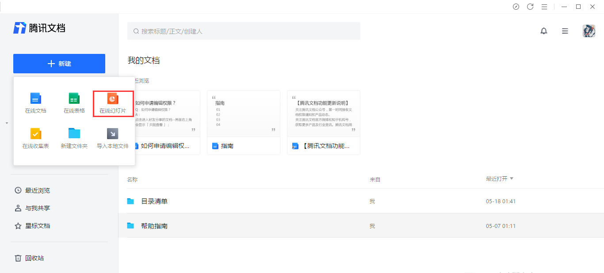Create a new online slideshow (在线幻灯片)
604x273 pixels.
pos(113,103)
